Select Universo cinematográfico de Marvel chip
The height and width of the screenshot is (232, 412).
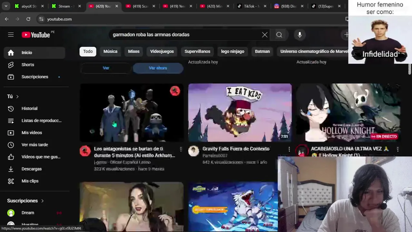tap(313, 52)
